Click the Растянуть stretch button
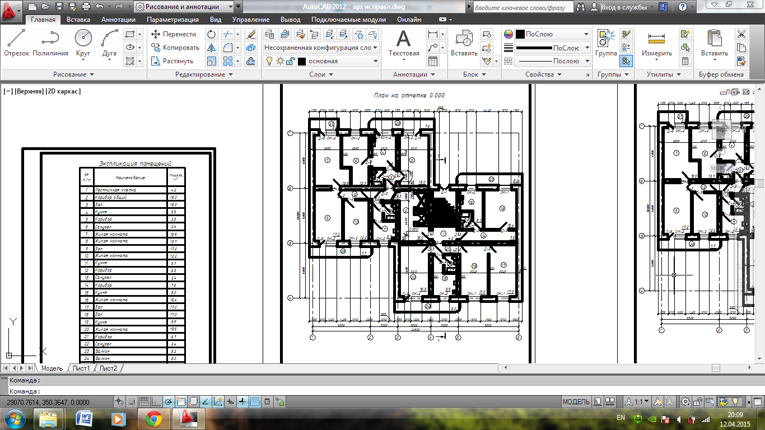Image resolution: width=765 pixels, height=430 pixels. (172, 61)
